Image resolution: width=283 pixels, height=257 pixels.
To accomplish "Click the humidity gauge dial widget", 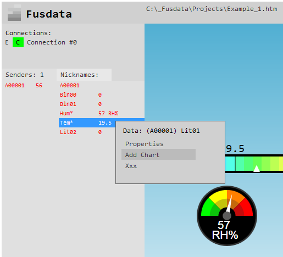I will [227, 216].
